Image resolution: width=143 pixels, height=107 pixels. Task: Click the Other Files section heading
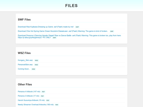[25, 85]
